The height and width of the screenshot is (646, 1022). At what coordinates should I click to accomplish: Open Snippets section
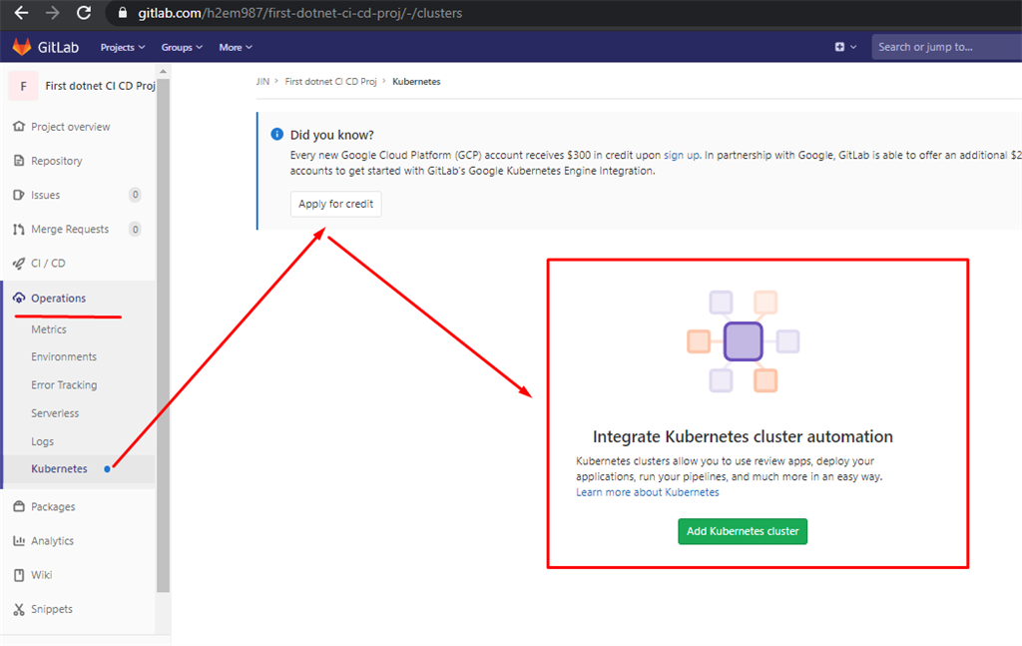[x=52, y=609]
